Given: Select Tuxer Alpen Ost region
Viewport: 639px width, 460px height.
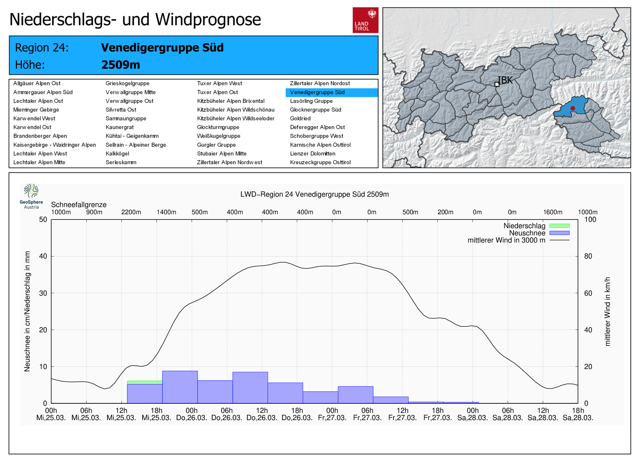Looking at the screenshot, I should pos(217,92).
